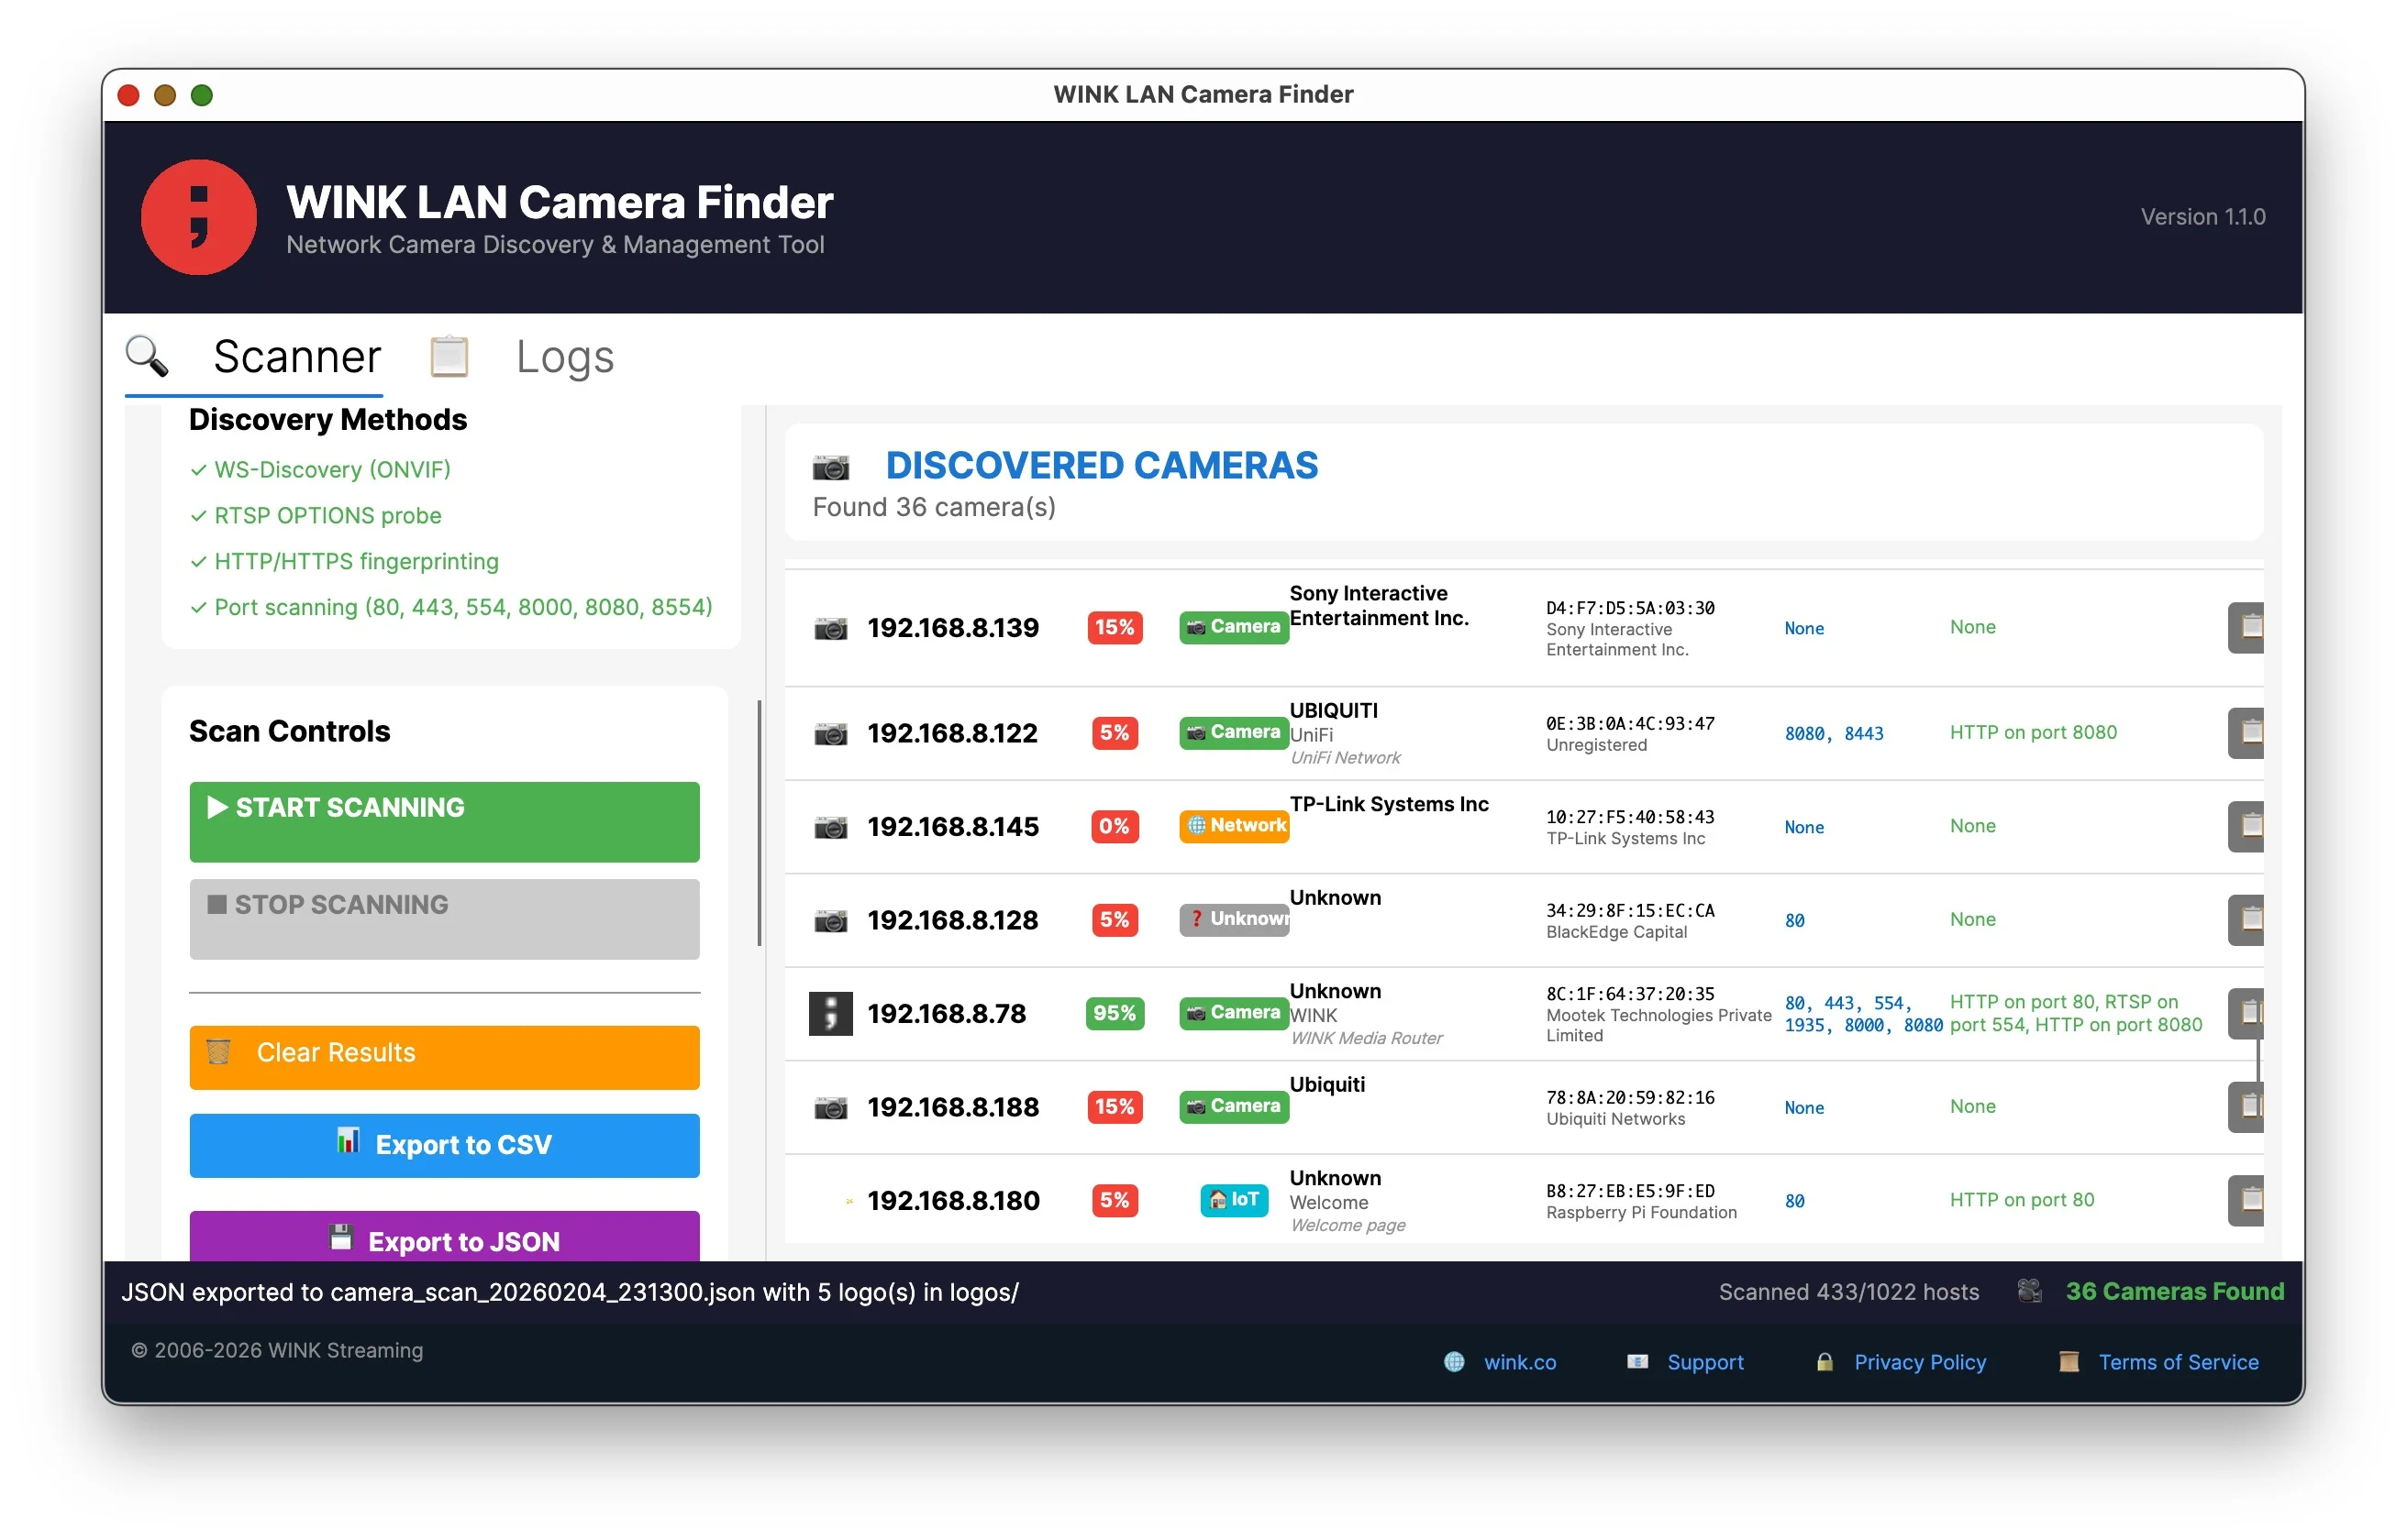
Task: Click the camera icon beside DISCOVERED CAMERAS heading
Action: [830, 466]
